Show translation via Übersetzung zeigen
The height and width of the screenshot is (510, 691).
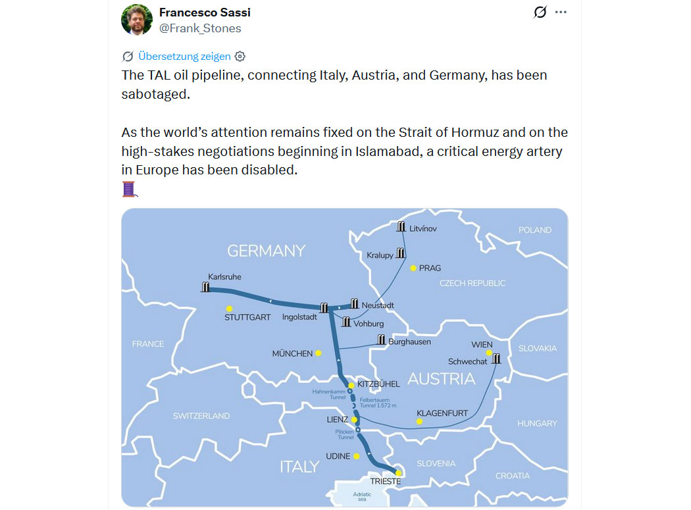click(x=184, y=57)
